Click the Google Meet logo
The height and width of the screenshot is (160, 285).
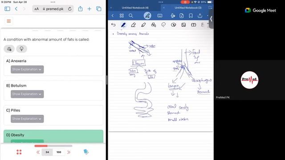pos(261,11)
